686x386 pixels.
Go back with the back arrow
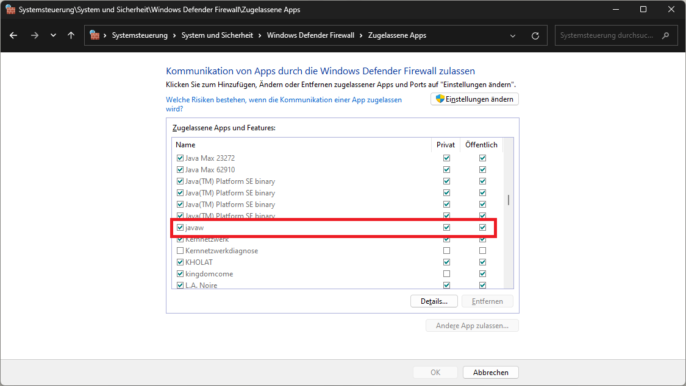click(13, 35)
